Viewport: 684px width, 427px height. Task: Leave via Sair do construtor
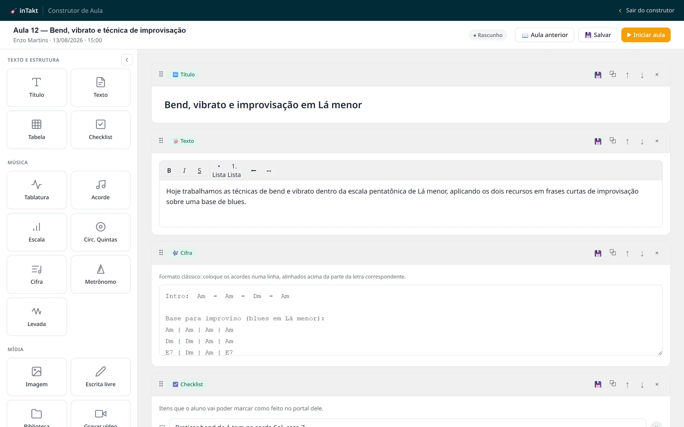pyautogui.click(x=646, y=10)
